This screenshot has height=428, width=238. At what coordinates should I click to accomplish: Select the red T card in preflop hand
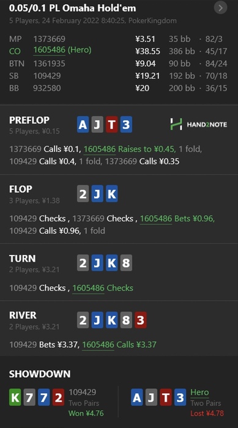111,125
